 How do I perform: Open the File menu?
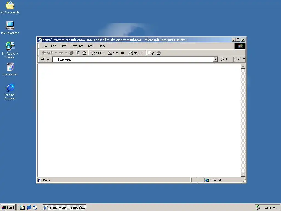point(44,46)
